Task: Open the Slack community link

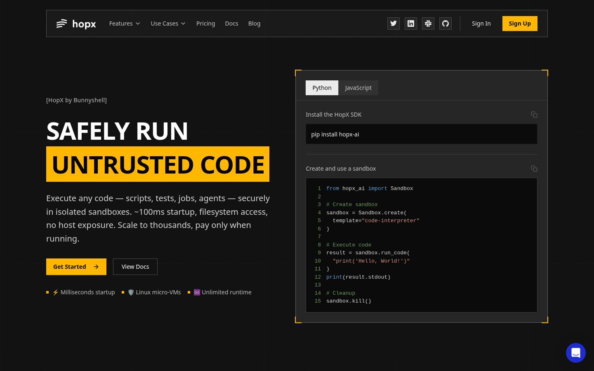Action: click(428, 23)
